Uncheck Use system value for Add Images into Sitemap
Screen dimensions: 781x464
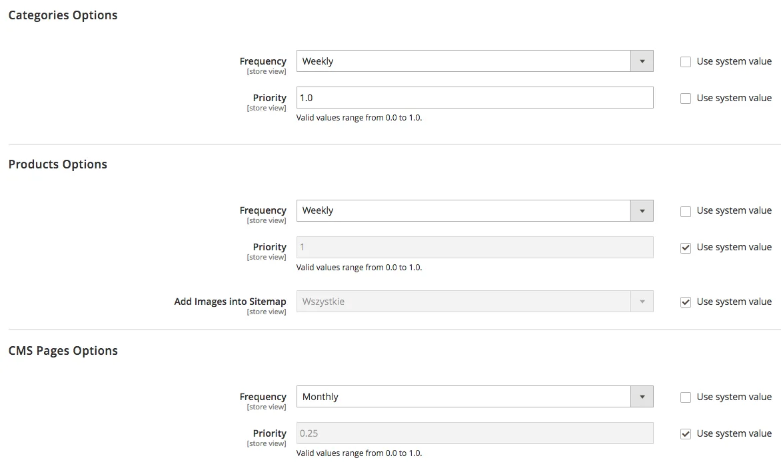[x=686, y=302]
